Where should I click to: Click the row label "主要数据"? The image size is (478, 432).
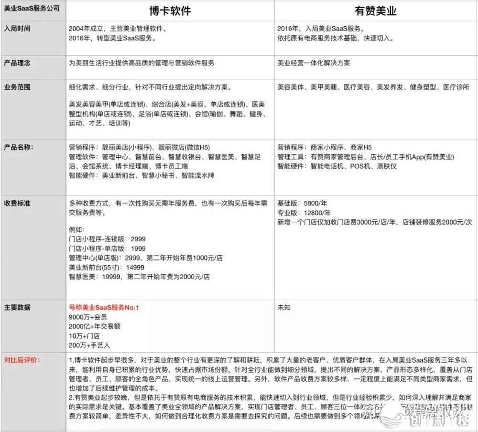click(17, 308)
